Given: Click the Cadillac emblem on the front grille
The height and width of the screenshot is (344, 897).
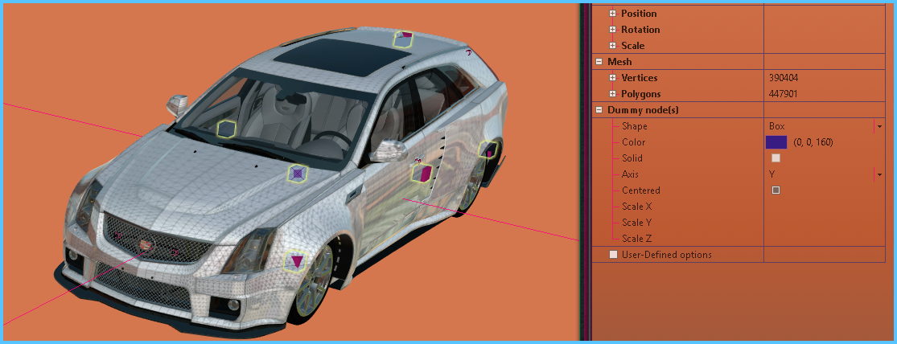Looking at the screenshot, I should click(146, 243).
